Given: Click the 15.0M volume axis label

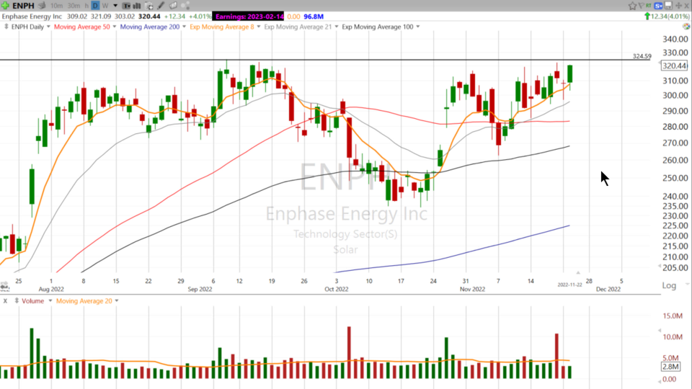Looking at the screenshot, I should pos(673,316).
